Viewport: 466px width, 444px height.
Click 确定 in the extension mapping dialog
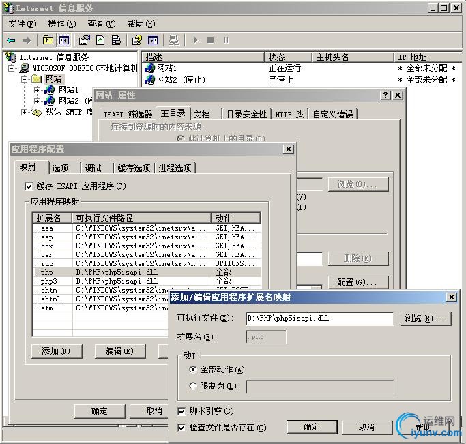[x=312, y=427]
